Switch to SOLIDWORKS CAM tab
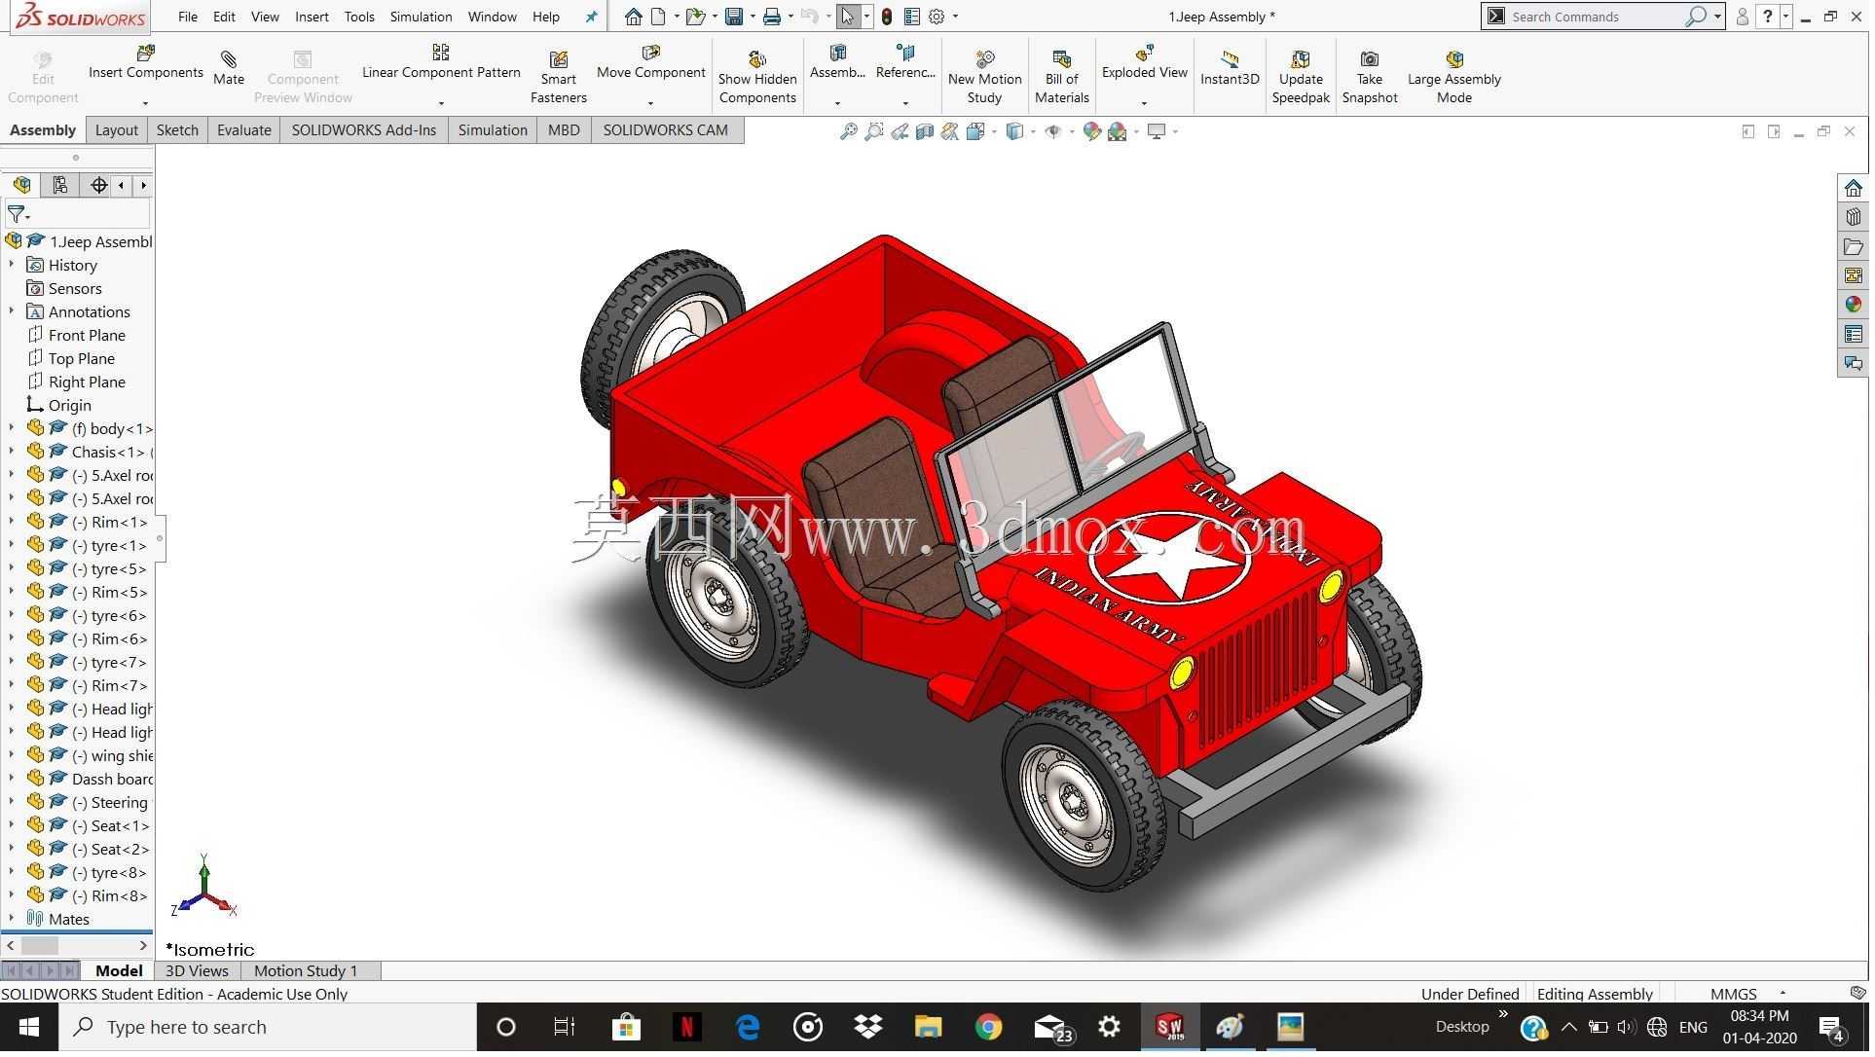 point(666,130)
